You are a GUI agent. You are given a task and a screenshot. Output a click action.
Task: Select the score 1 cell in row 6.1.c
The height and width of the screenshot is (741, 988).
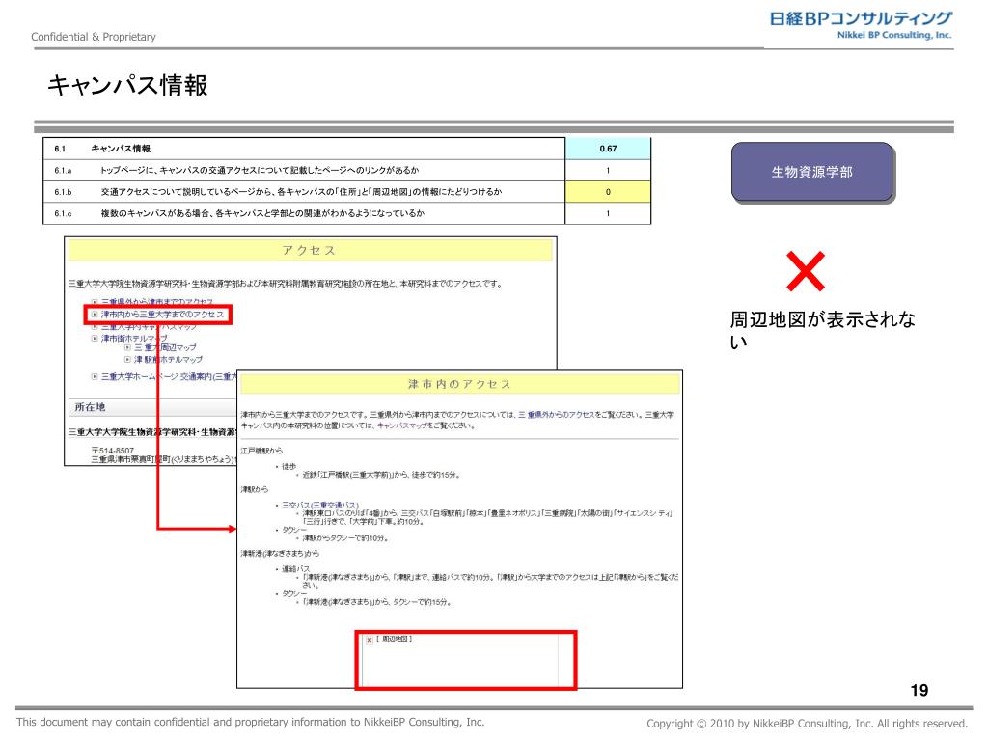(608, 213)
